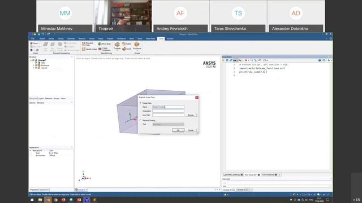This screenshot has width=362, height=203.
Task: Click the Home view icon in Orient group
Action: coord(32,43)
